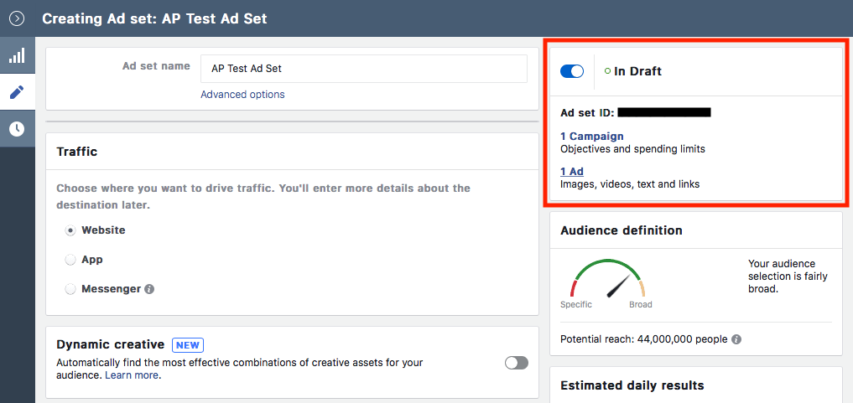Open the clock history icon in the sidebar
The width and height of the screenshot is (853, 403).
[17, 129]
